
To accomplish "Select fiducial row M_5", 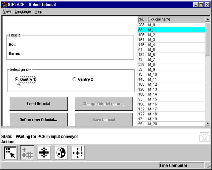I will (x=171, y=50).
